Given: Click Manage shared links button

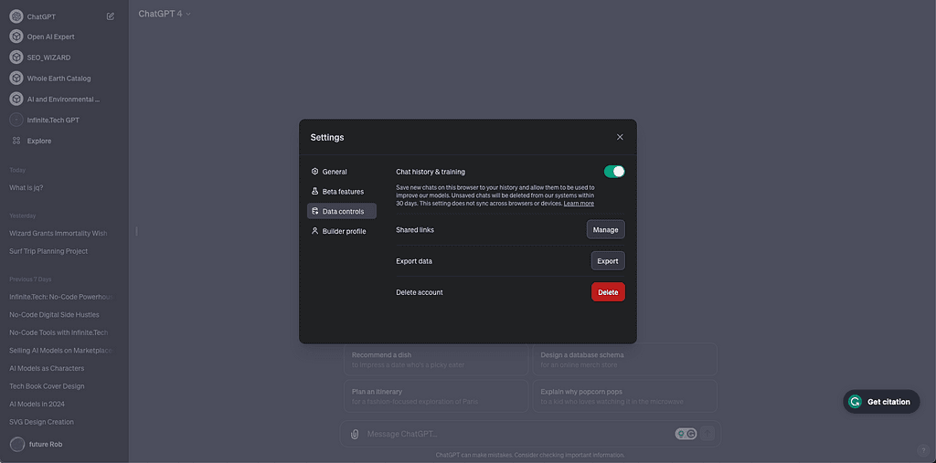Looking at the screenshot, I should tap(605, 230).
